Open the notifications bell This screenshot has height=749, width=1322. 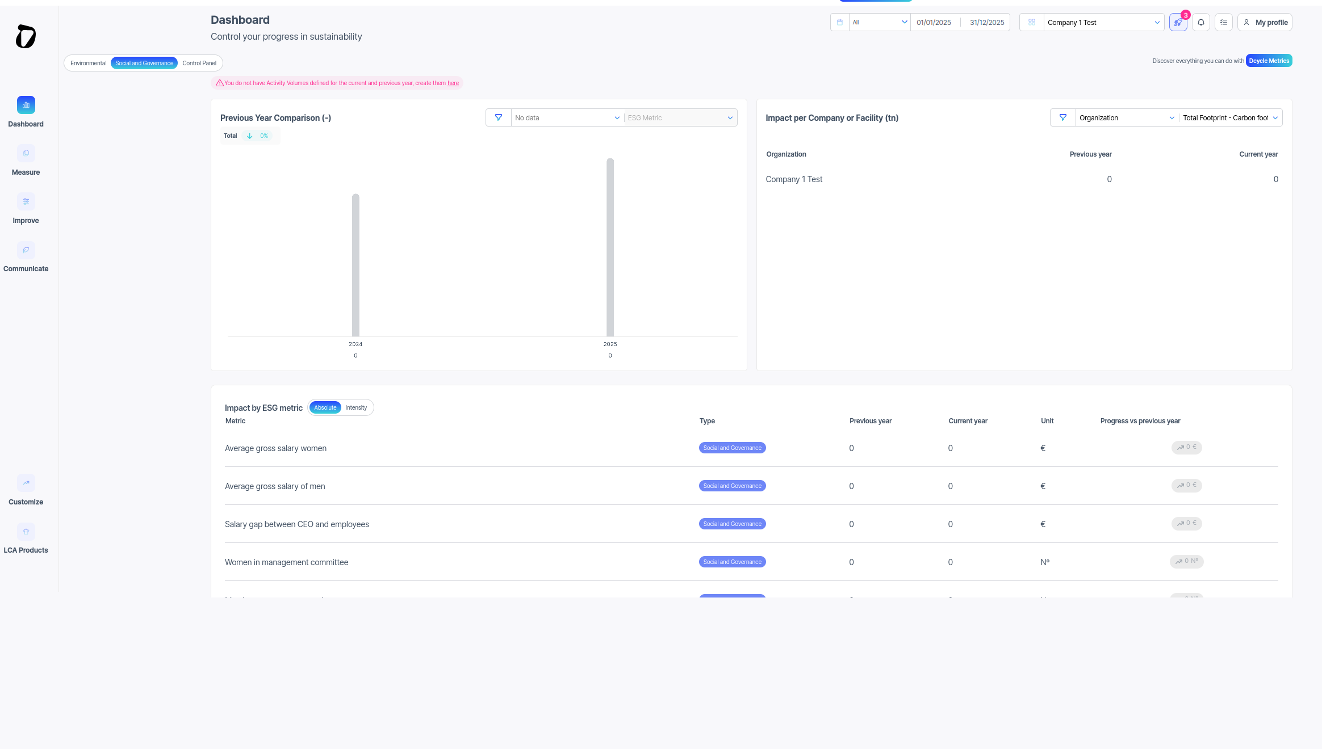(x=1201, y=22)
